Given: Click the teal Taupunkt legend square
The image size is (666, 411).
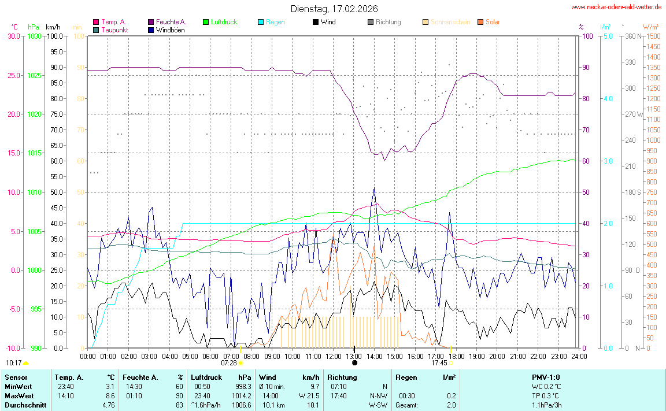Looking at the screenshot, I should [96, 30].
